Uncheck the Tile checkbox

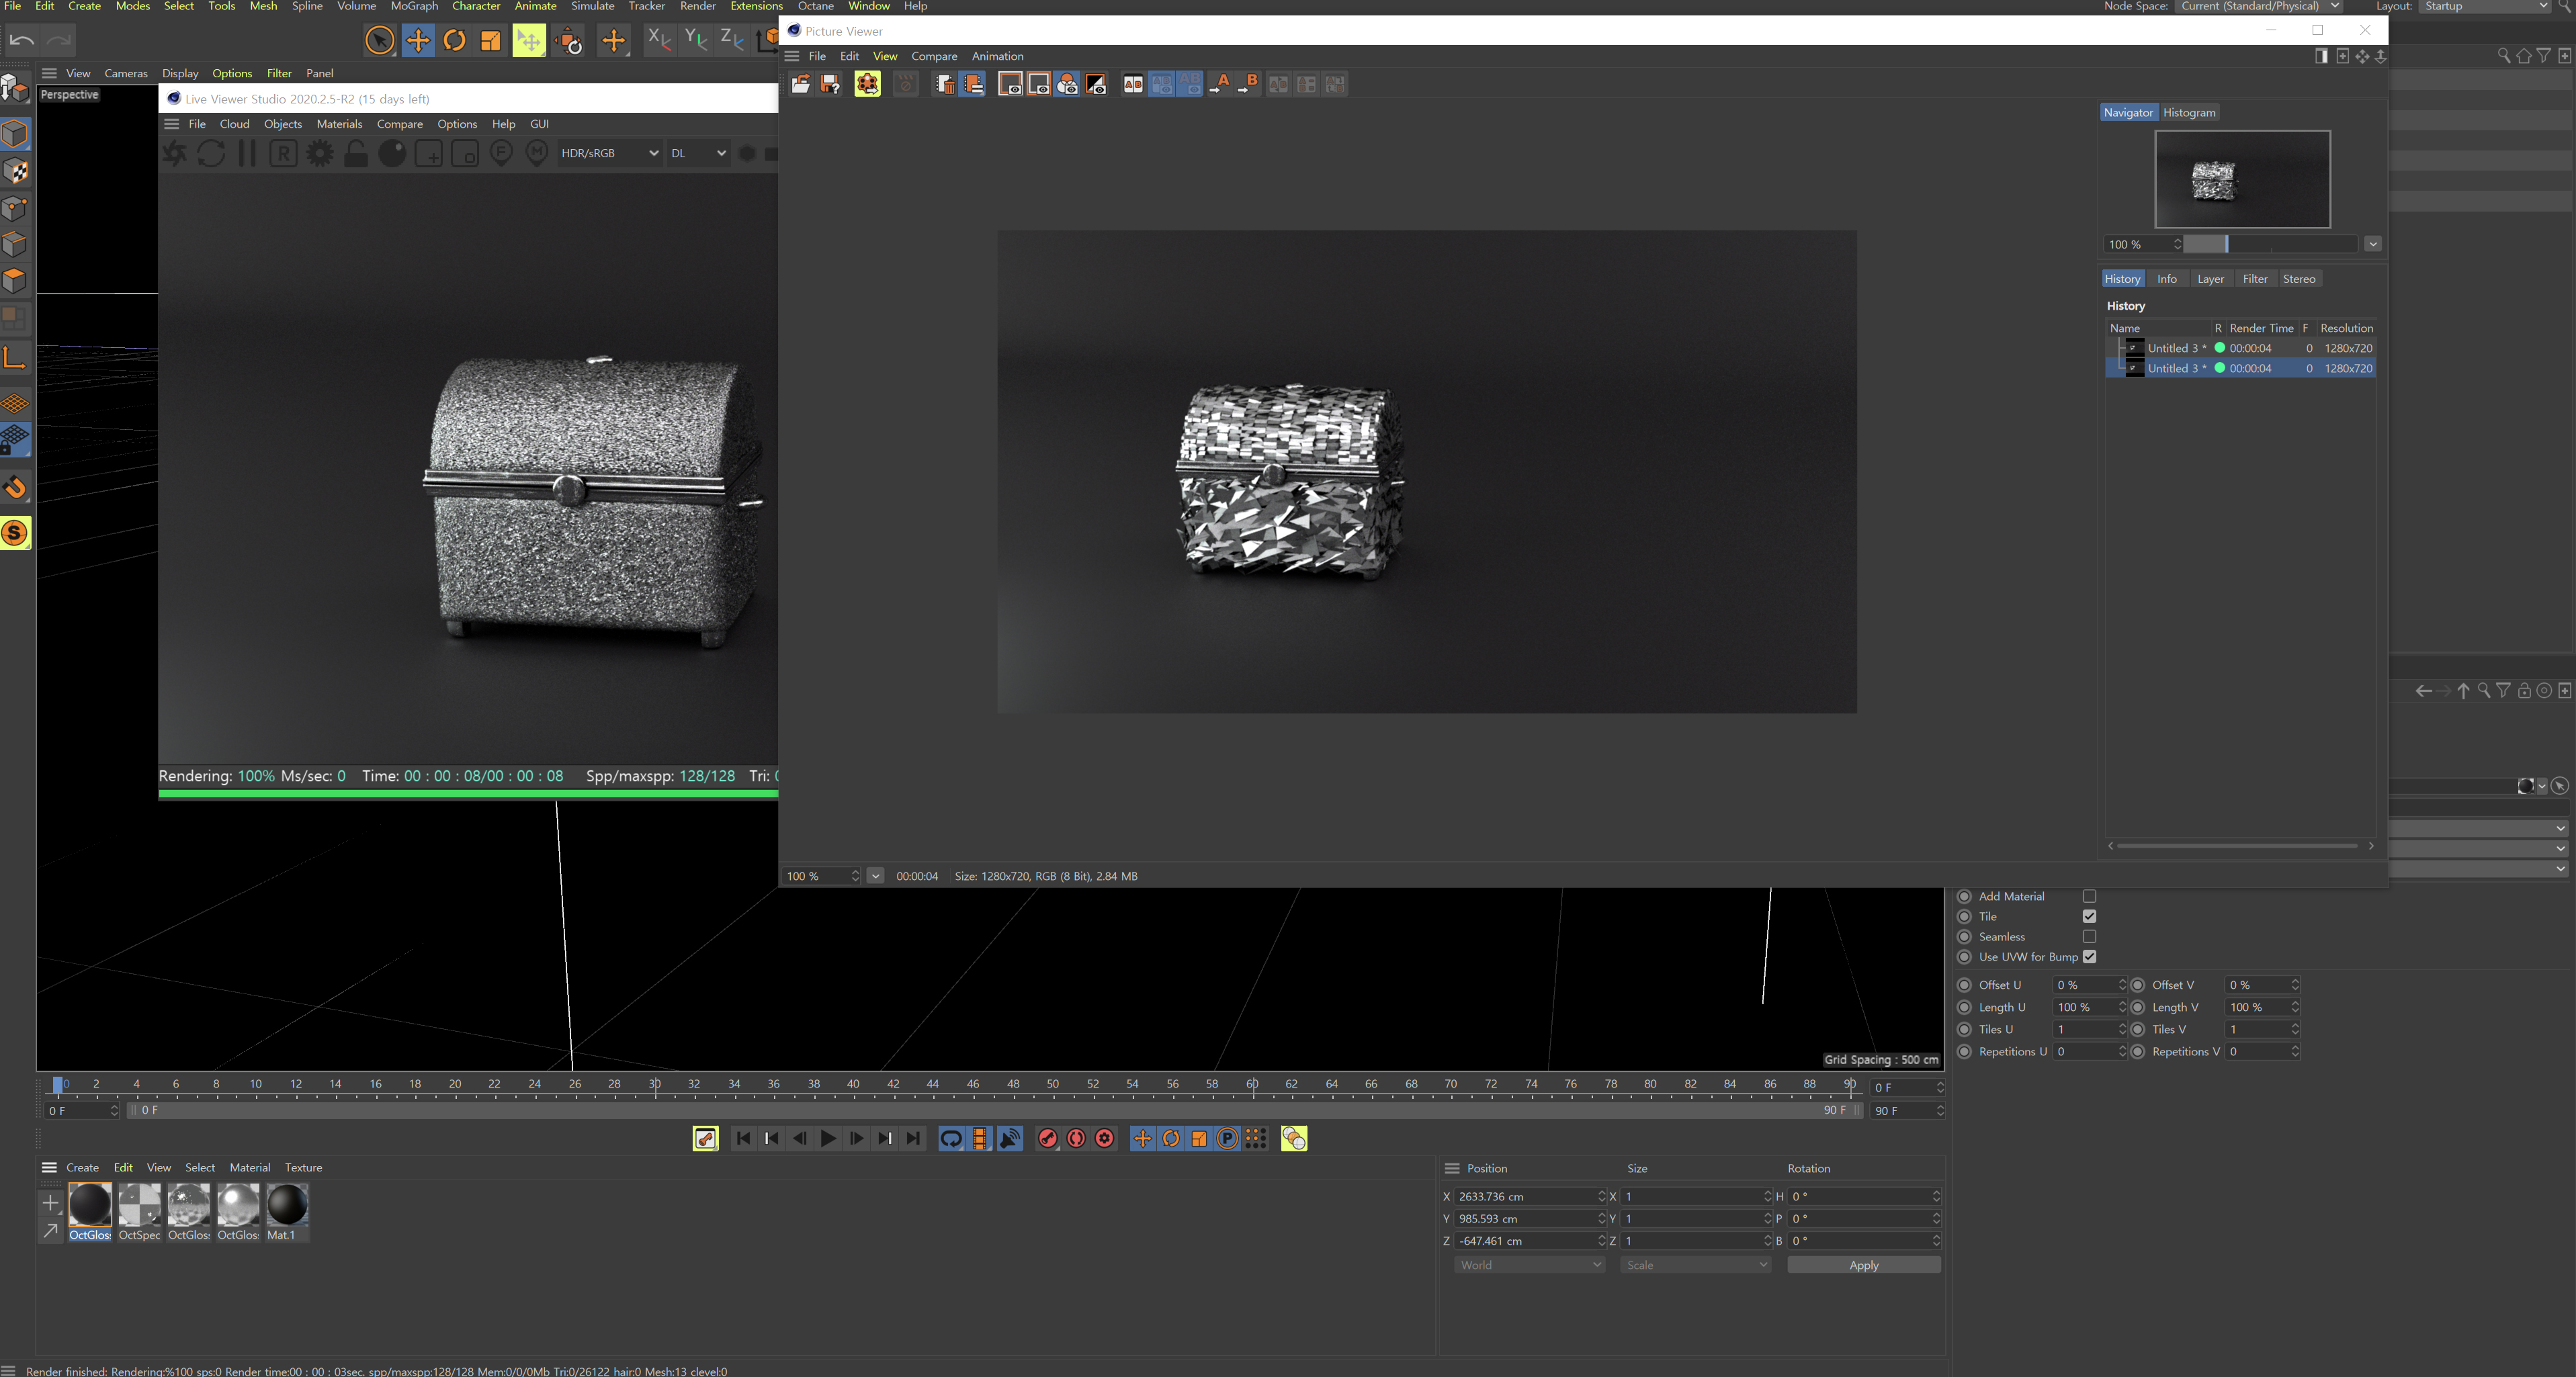2089,916
